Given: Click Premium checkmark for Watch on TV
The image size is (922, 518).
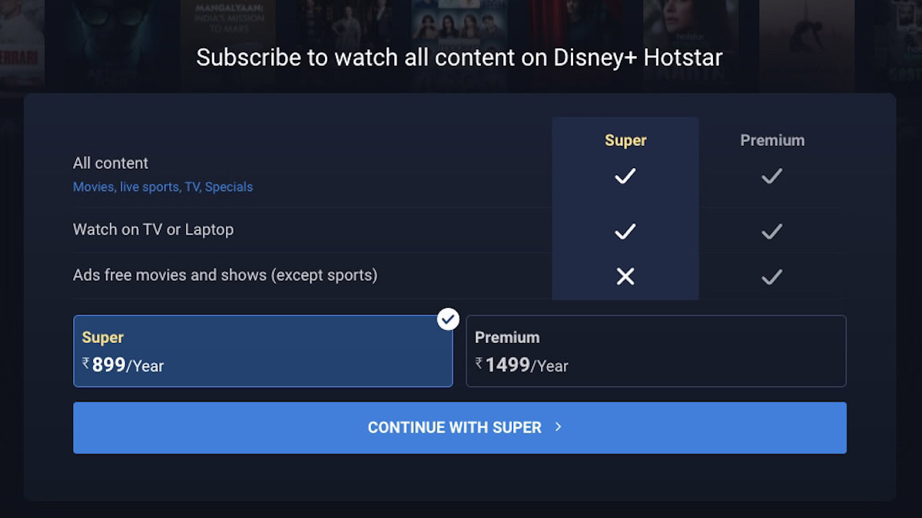Looking at the screenshot, I should click(771, 231).
